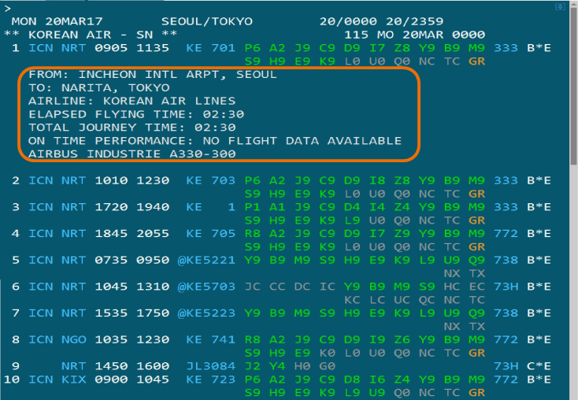This screenshot has width=578, height=400.
Task: Click TOTAL JOURNEY TIME: 02:30 line
Action: 132,128
